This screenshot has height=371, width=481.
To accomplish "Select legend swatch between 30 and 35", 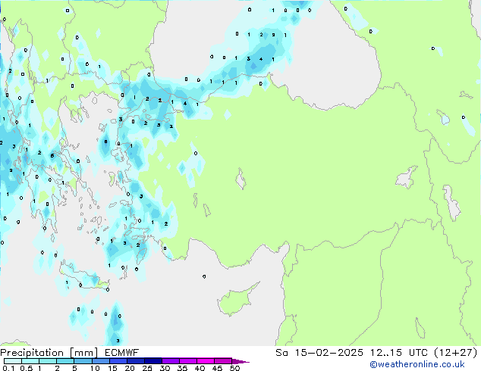I will [x=170, y=361].
